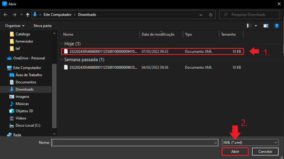The height and width of the screenshot is (159, 284).
Task: Go forward using the forward arrow
Action: pyautogui.click(x=14, y=15)
